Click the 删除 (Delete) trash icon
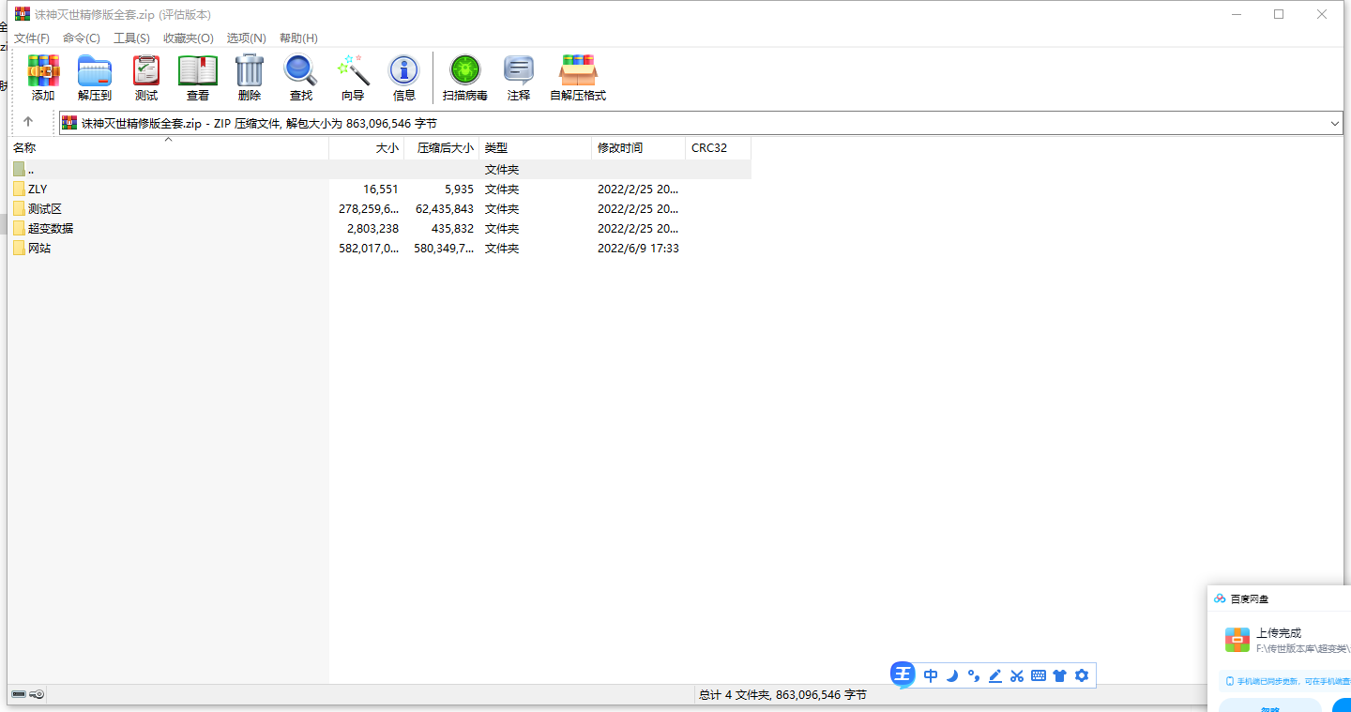The width and height of the screenshot is (1351, 712). [250, 77]
